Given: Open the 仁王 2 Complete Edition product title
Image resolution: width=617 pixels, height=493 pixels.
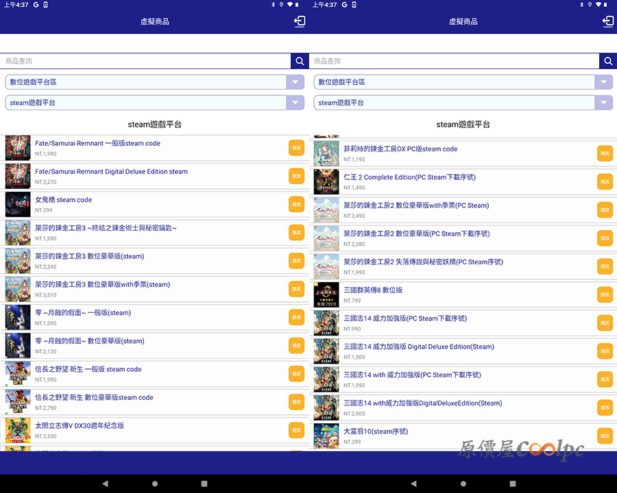Looking at the screenshot, I should [x=409, y=177].
